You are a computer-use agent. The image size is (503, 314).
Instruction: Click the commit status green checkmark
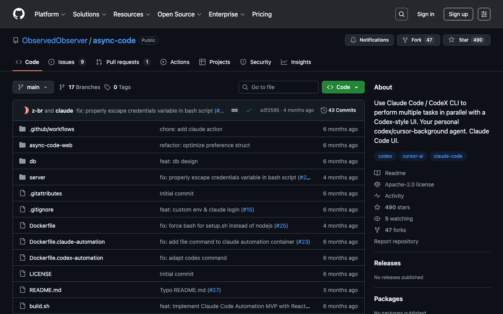(249, 111)
